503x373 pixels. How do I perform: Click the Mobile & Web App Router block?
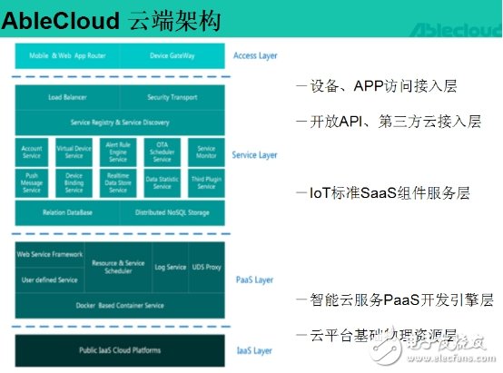67,55
